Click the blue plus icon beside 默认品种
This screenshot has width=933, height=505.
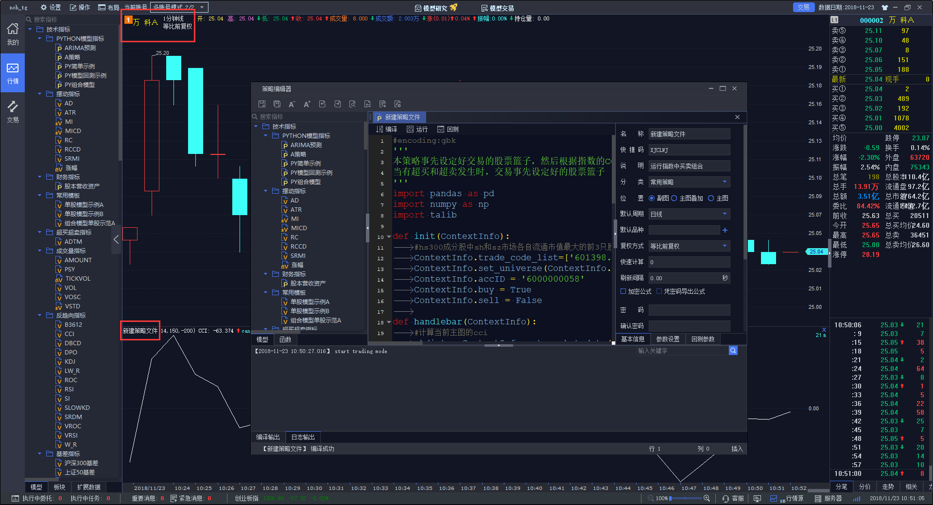point(725,230)
